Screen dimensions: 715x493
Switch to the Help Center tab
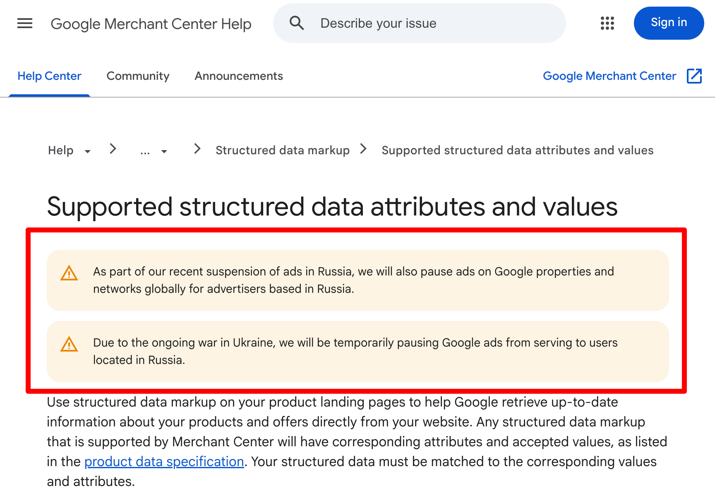click(x=49, y=76)
